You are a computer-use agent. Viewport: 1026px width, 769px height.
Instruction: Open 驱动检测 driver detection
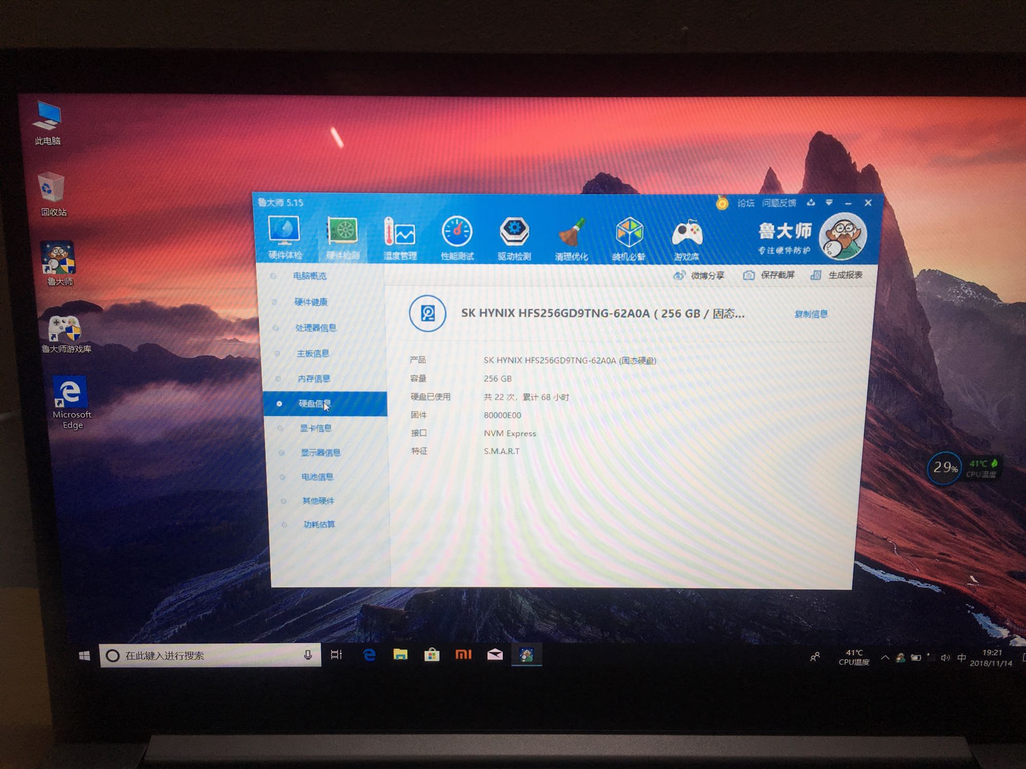[x=514, y=239]
